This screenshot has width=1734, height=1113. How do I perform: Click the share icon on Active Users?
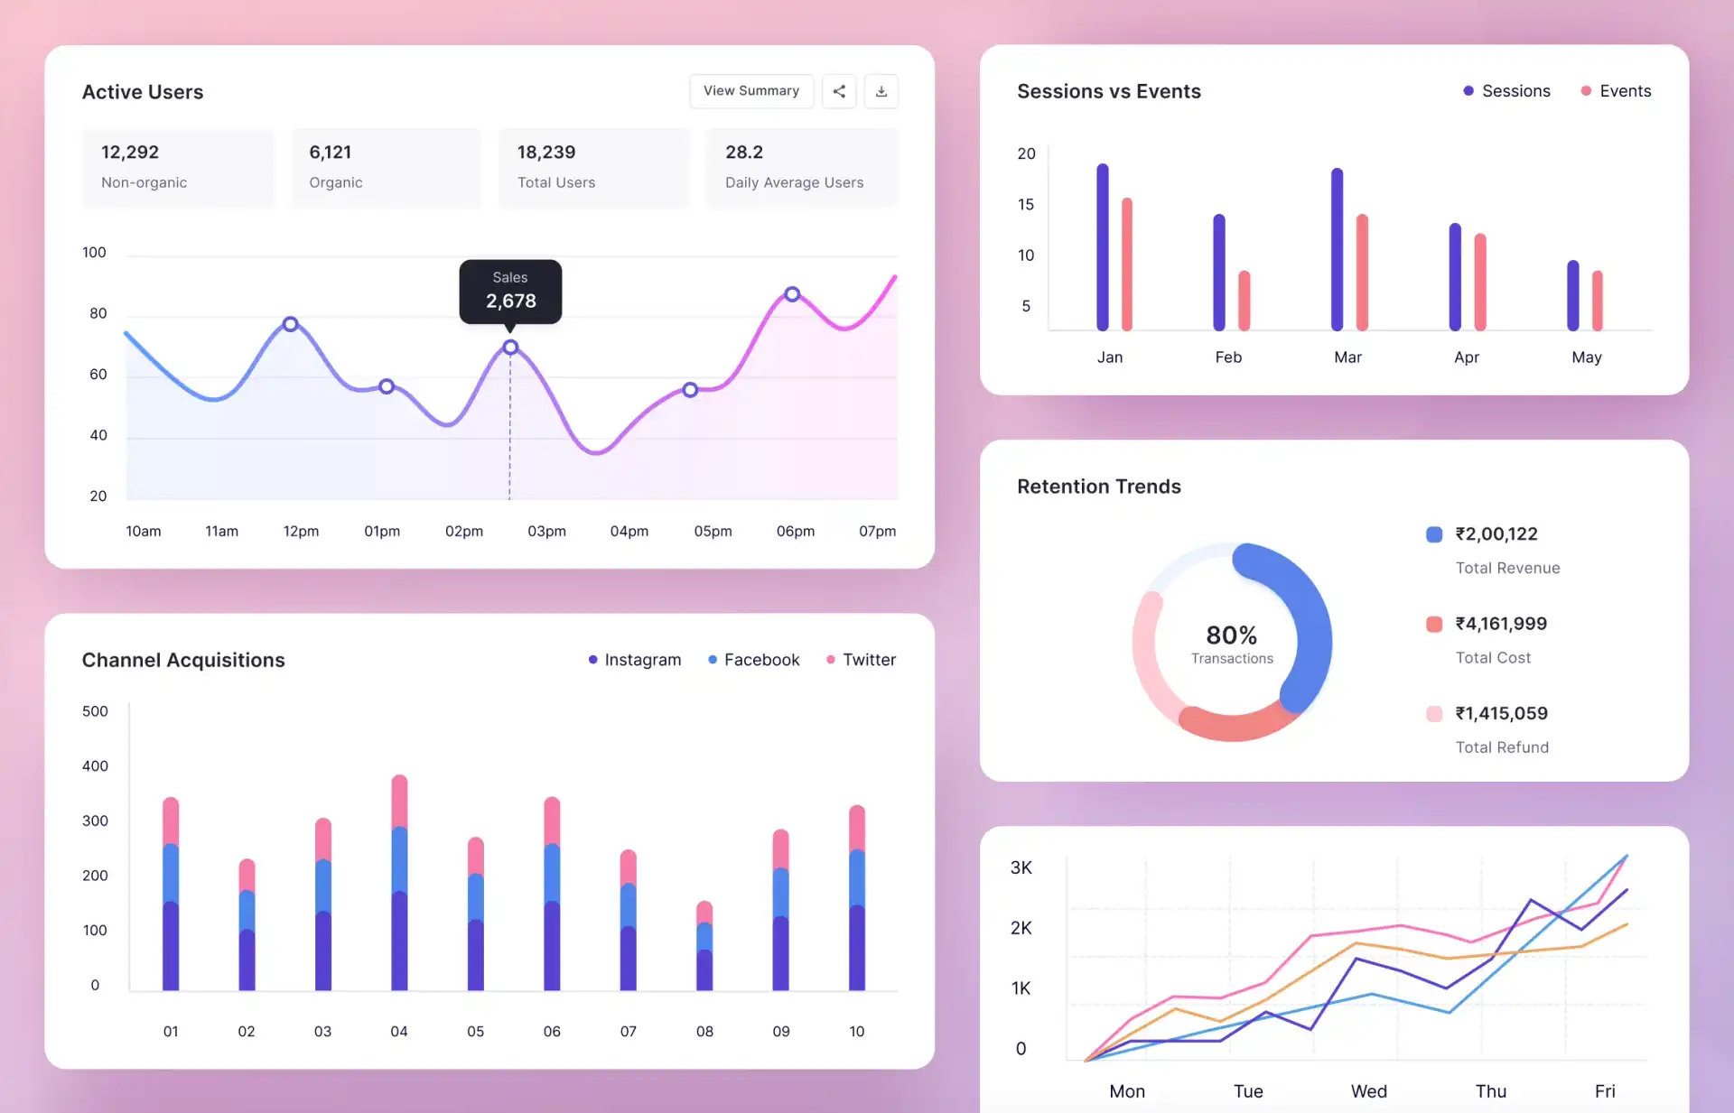tap(838, 91)
